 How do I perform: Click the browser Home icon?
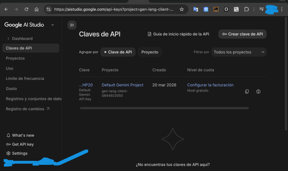click(x=37, y=9)
